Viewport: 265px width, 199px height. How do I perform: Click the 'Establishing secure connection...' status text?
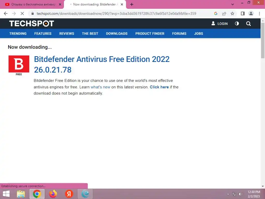(x=23, y=186)
